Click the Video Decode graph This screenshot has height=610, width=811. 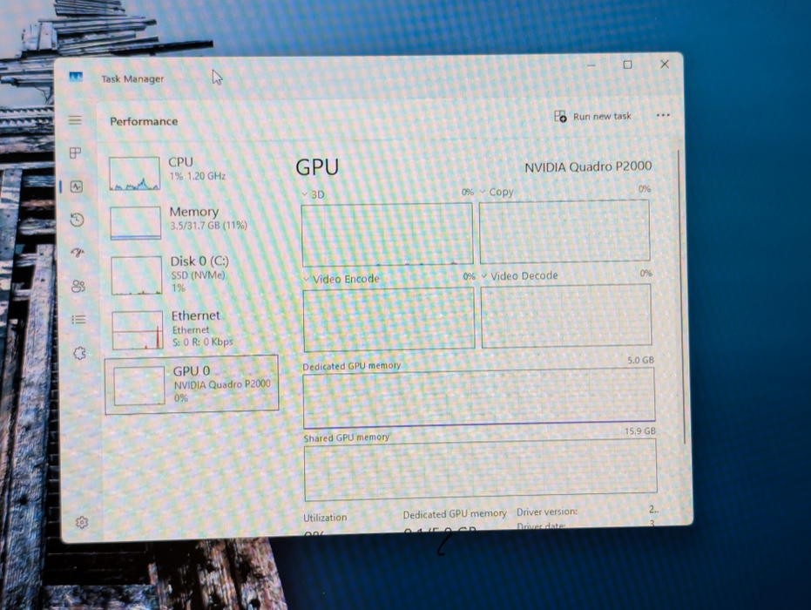(x=566, y=315)
